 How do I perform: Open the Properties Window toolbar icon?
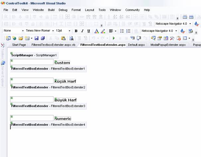pyautogui.click(x=159, y=38)
